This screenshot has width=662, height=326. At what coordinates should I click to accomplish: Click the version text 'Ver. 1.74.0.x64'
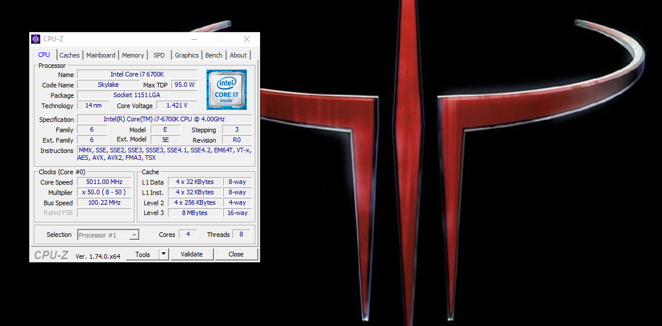coord(98,256)
